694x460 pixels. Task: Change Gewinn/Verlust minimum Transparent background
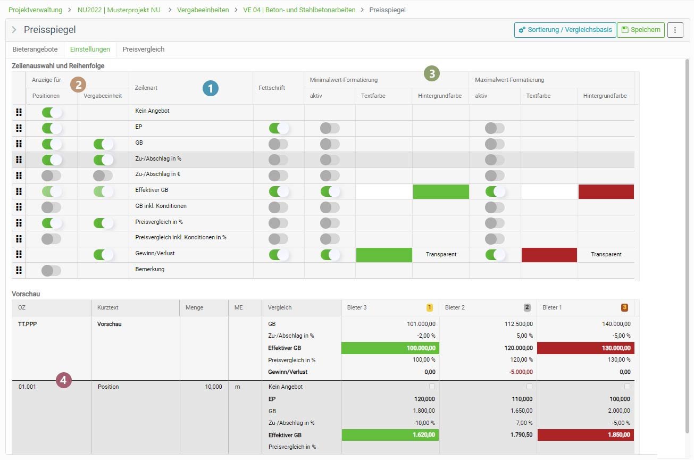[441, 255]
